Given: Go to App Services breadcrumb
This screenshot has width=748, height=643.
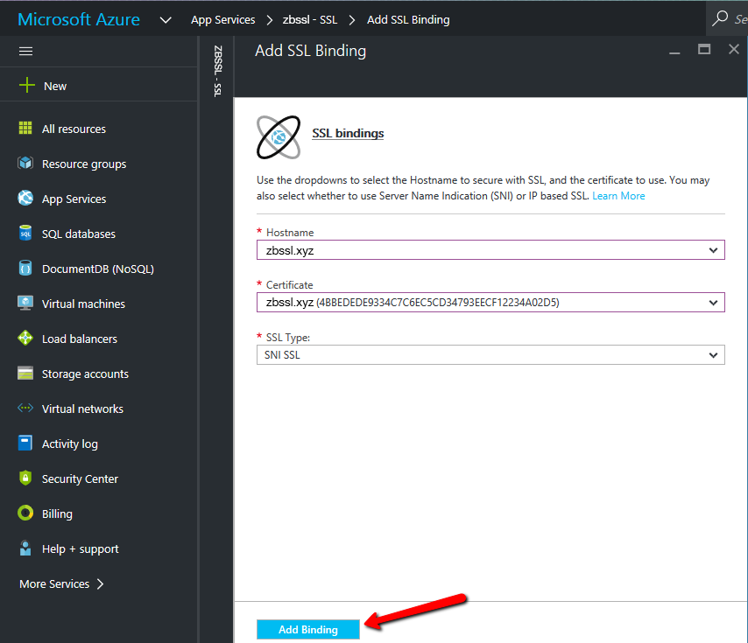Looking at the screenshot, I should point(222,19).
